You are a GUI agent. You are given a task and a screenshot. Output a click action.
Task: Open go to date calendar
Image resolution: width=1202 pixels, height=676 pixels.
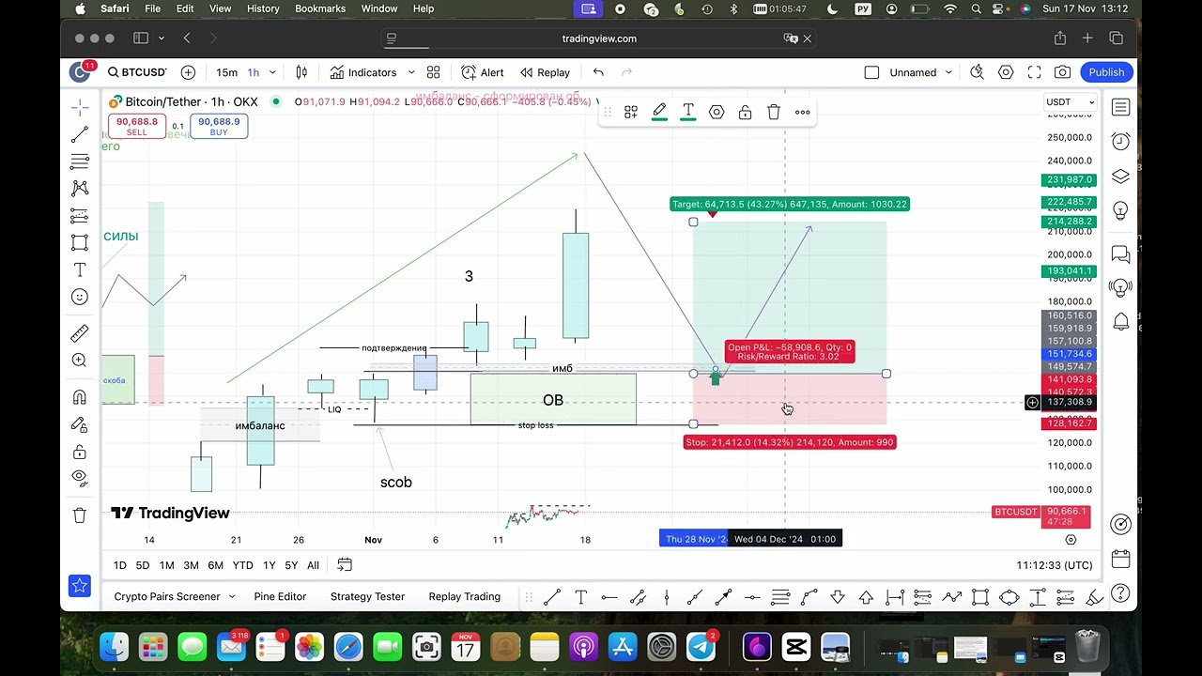[x=345, y=565]
